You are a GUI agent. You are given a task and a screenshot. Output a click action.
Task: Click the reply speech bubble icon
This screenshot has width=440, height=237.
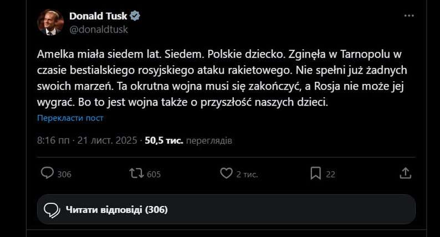coord(48,173)
